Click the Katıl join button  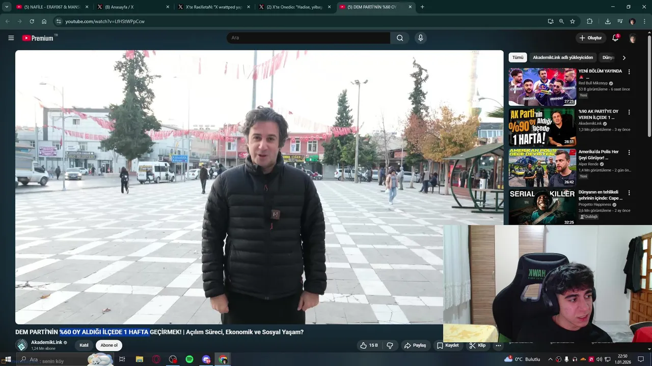coord(84,345)
